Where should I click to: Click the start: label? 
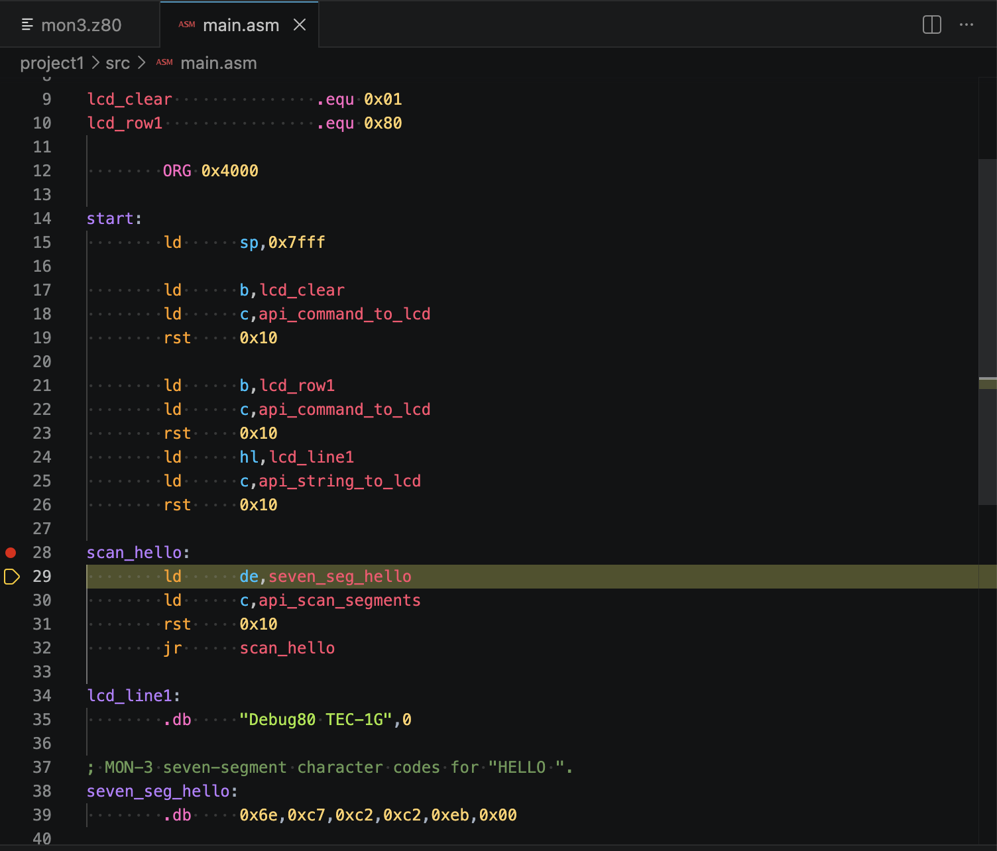(x=114, y=219)
